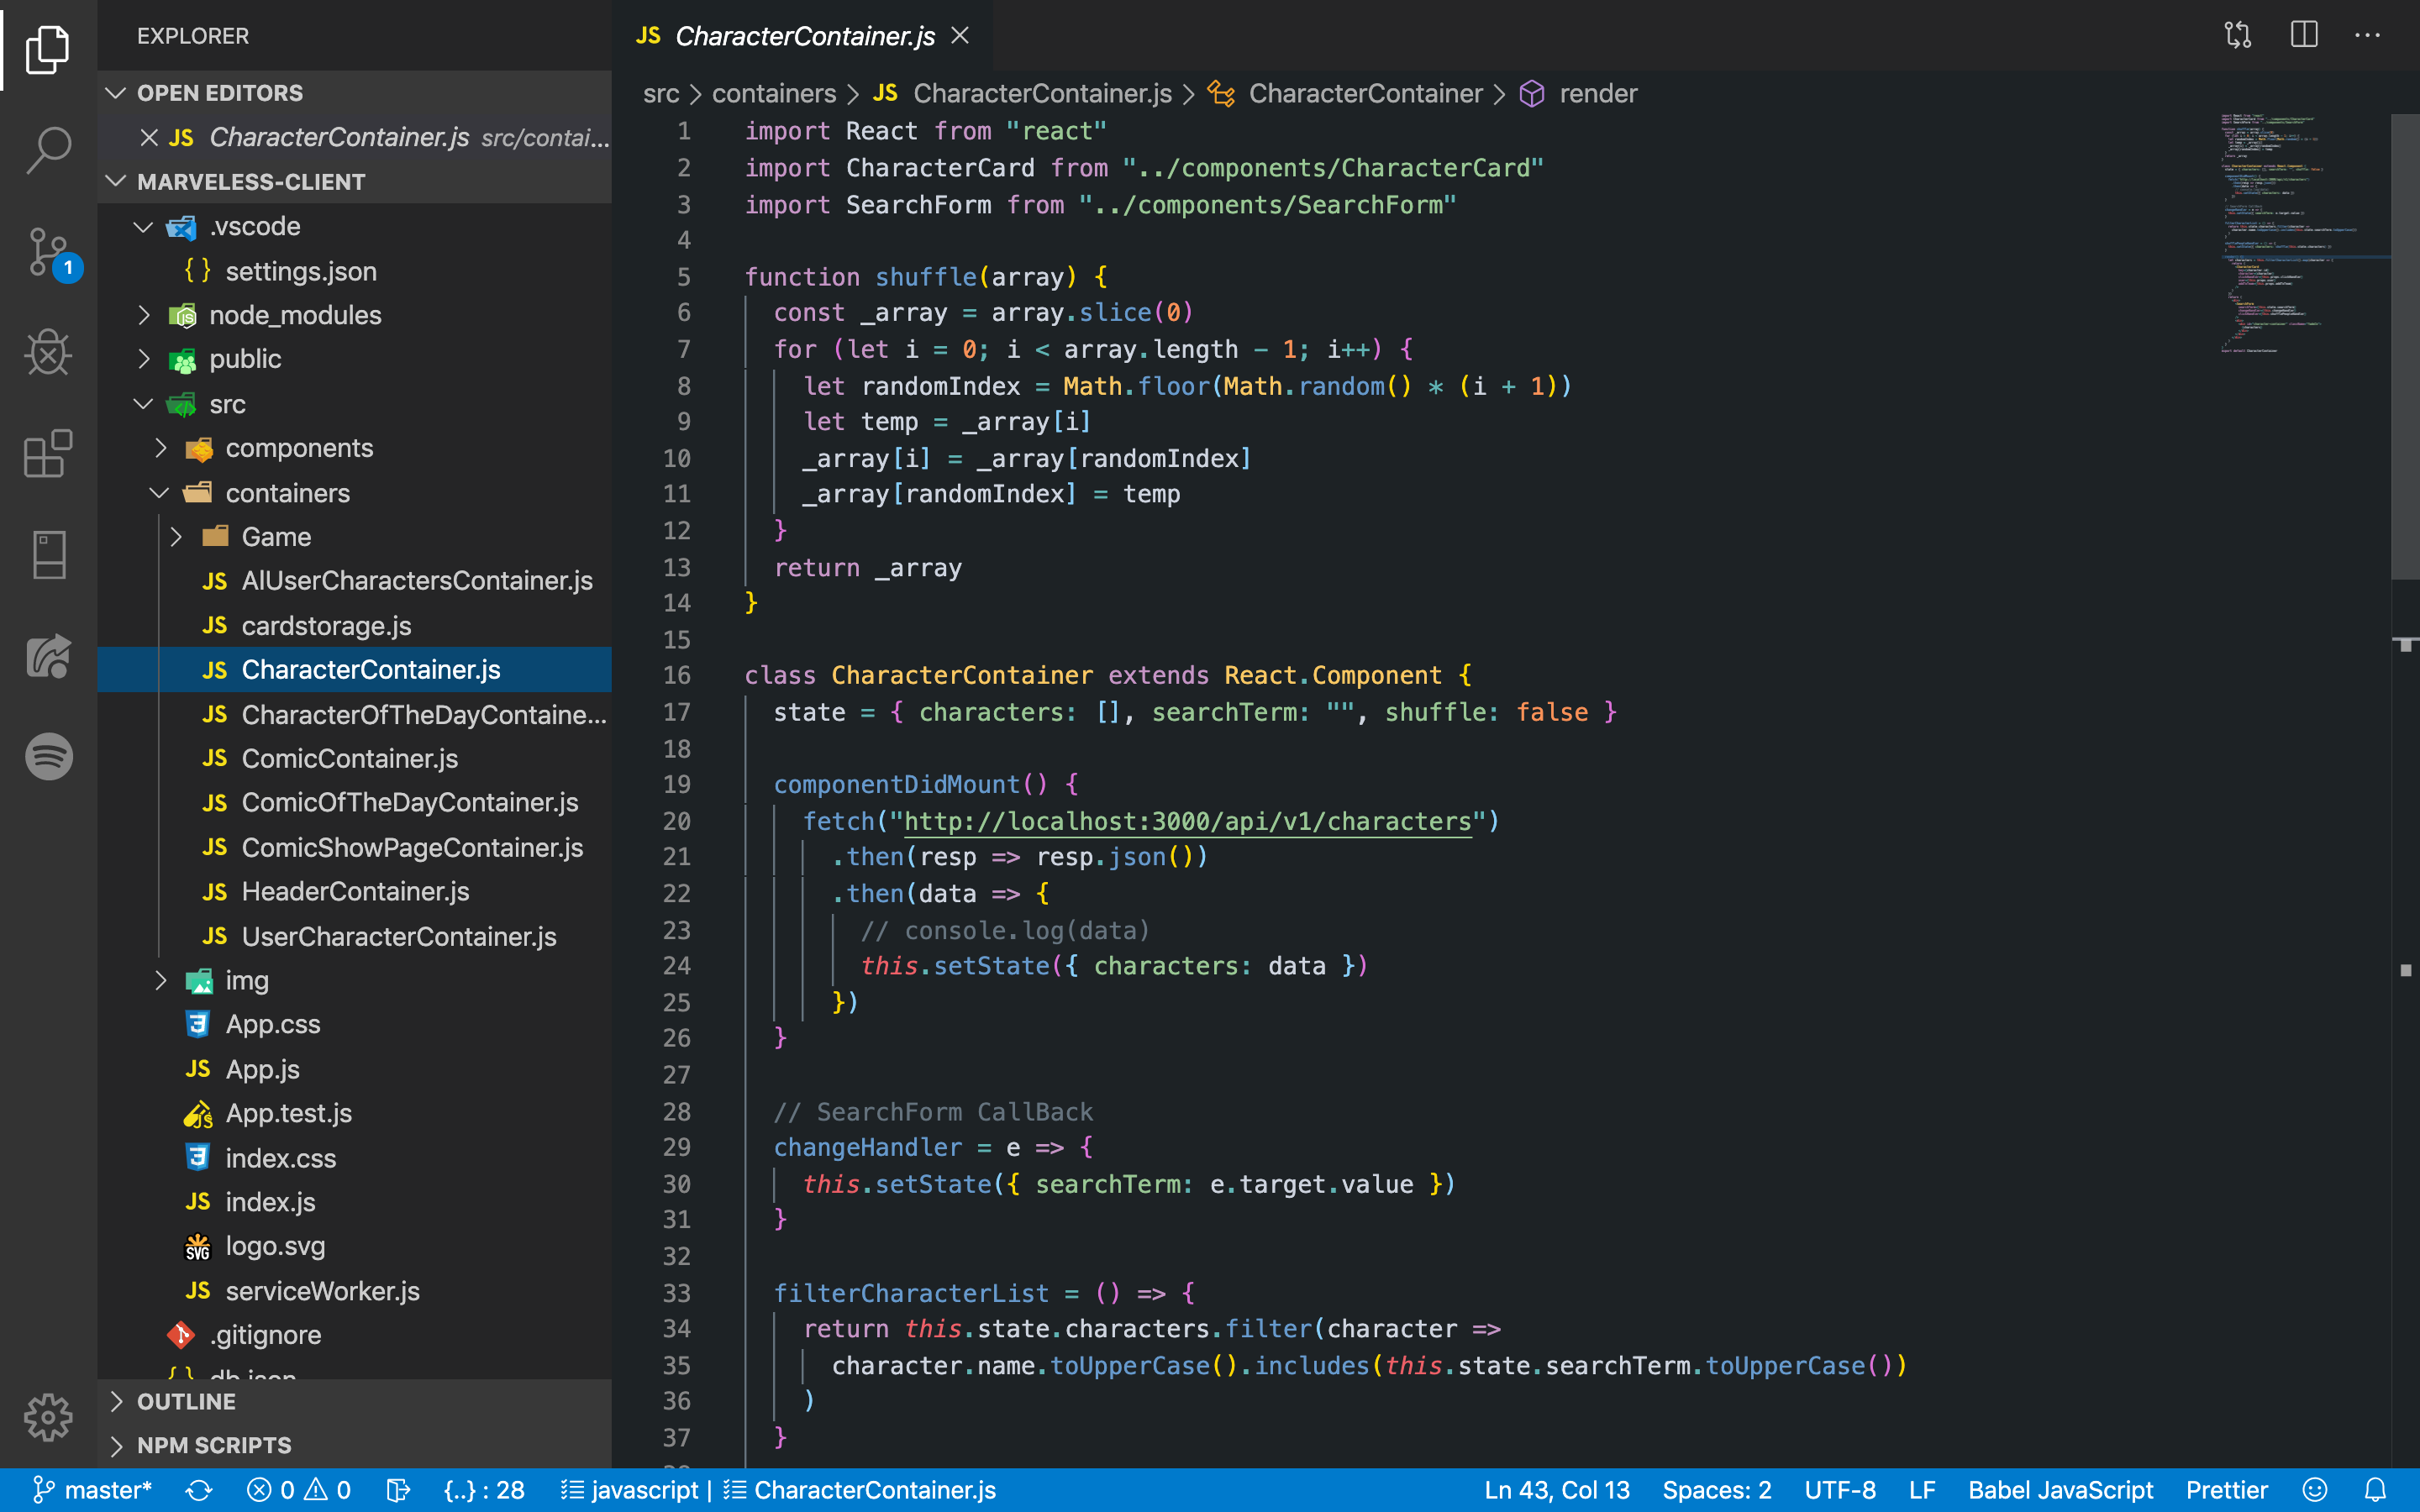The image size is (2420, 1512).
Task: Open the Spotify icon in activity bar
Action: click(48, 756)
